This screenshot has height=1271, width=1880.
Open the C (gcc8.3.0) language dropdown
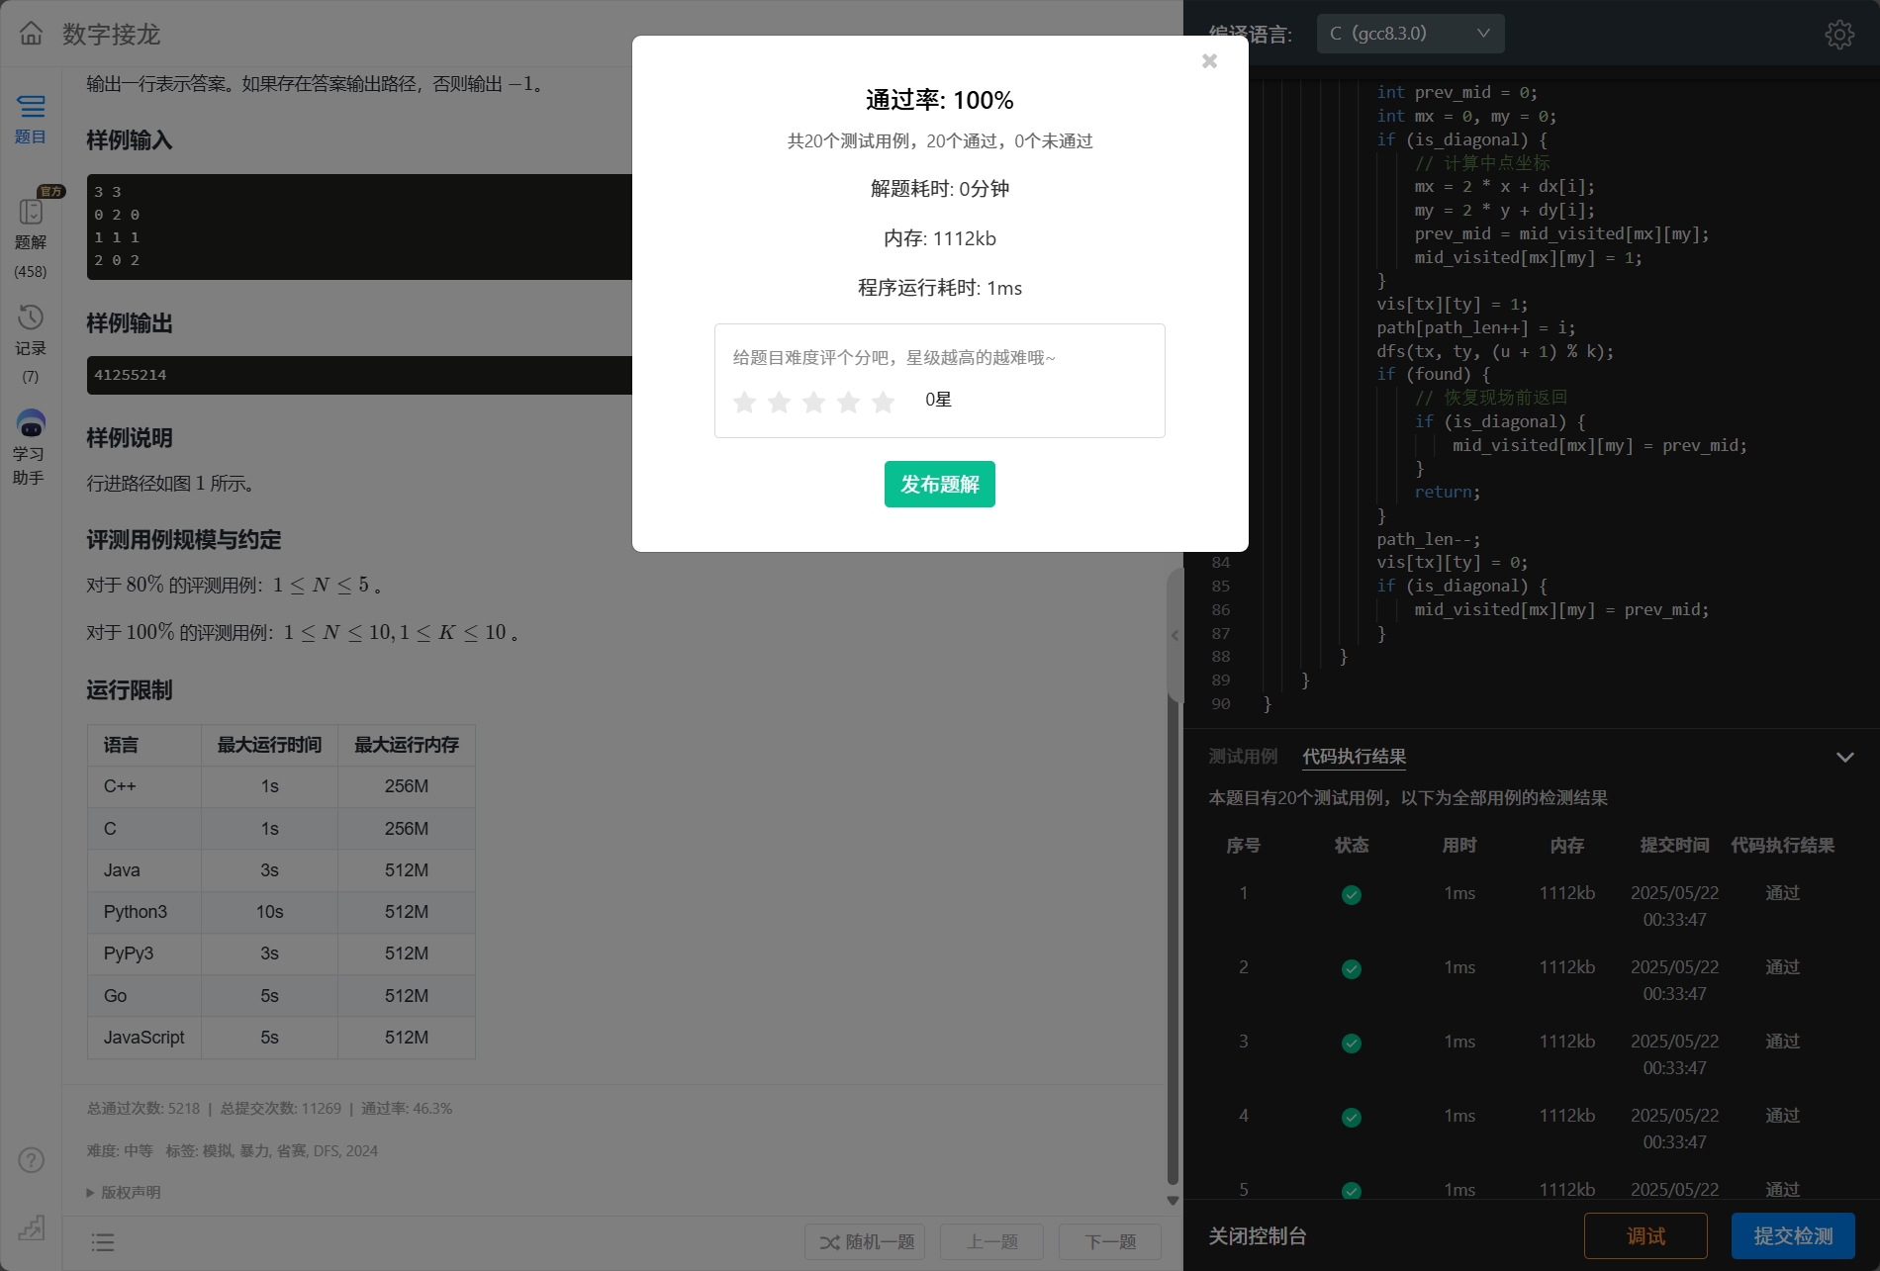1409,34
